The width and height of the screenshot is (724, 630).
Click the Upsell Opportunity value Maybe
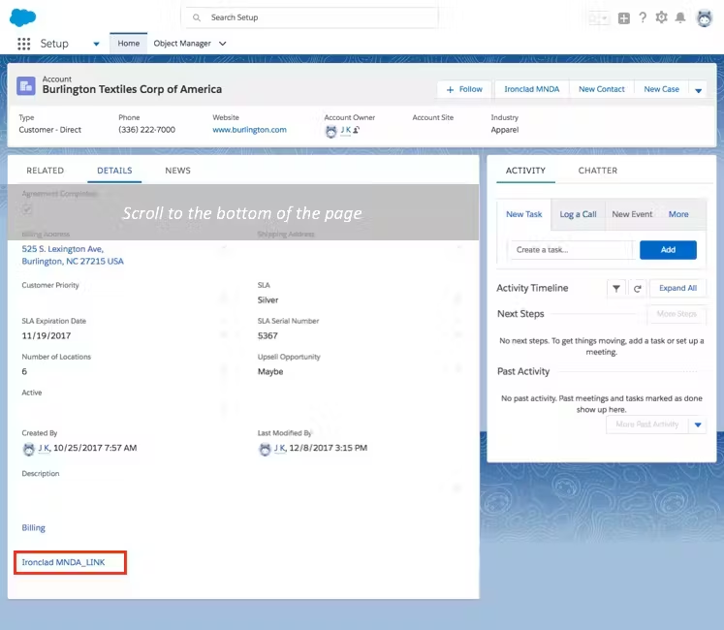point(270,372)
